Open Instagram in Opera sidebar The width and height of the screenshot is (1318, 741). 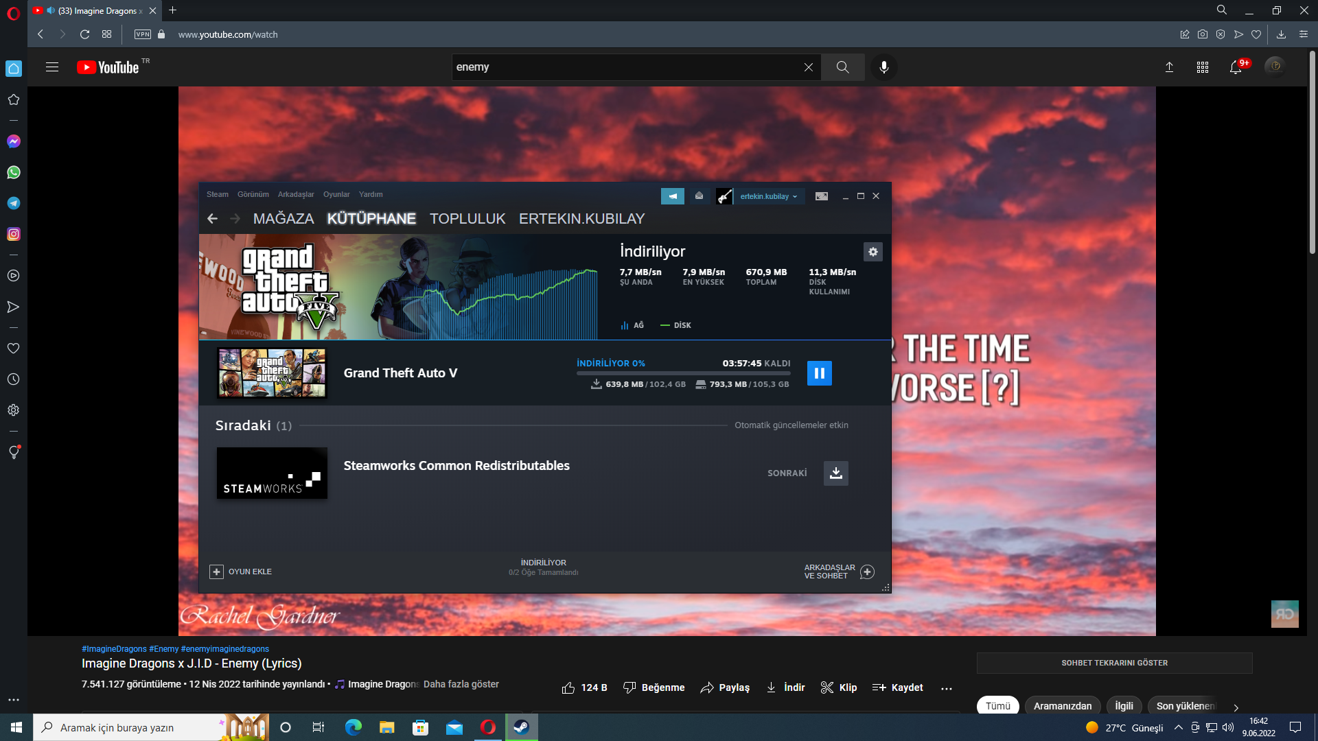click(x=14, y=234)
